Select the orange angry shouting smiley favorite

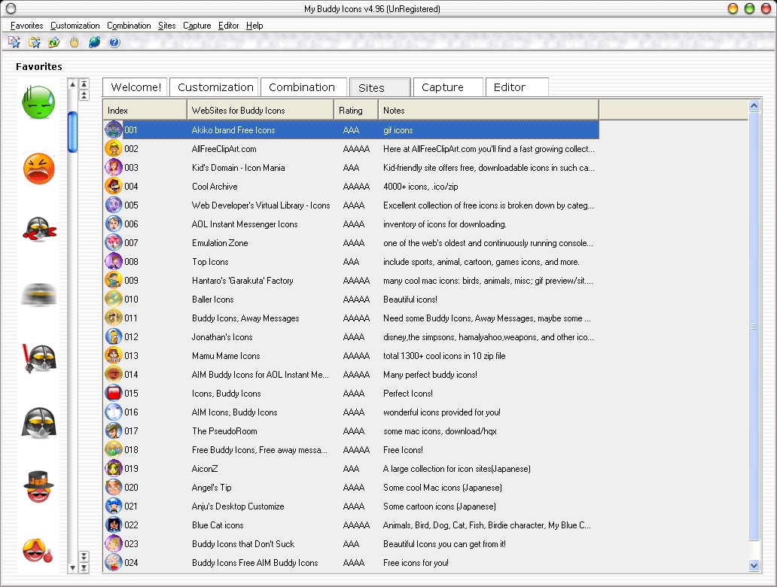coord(38,169)
